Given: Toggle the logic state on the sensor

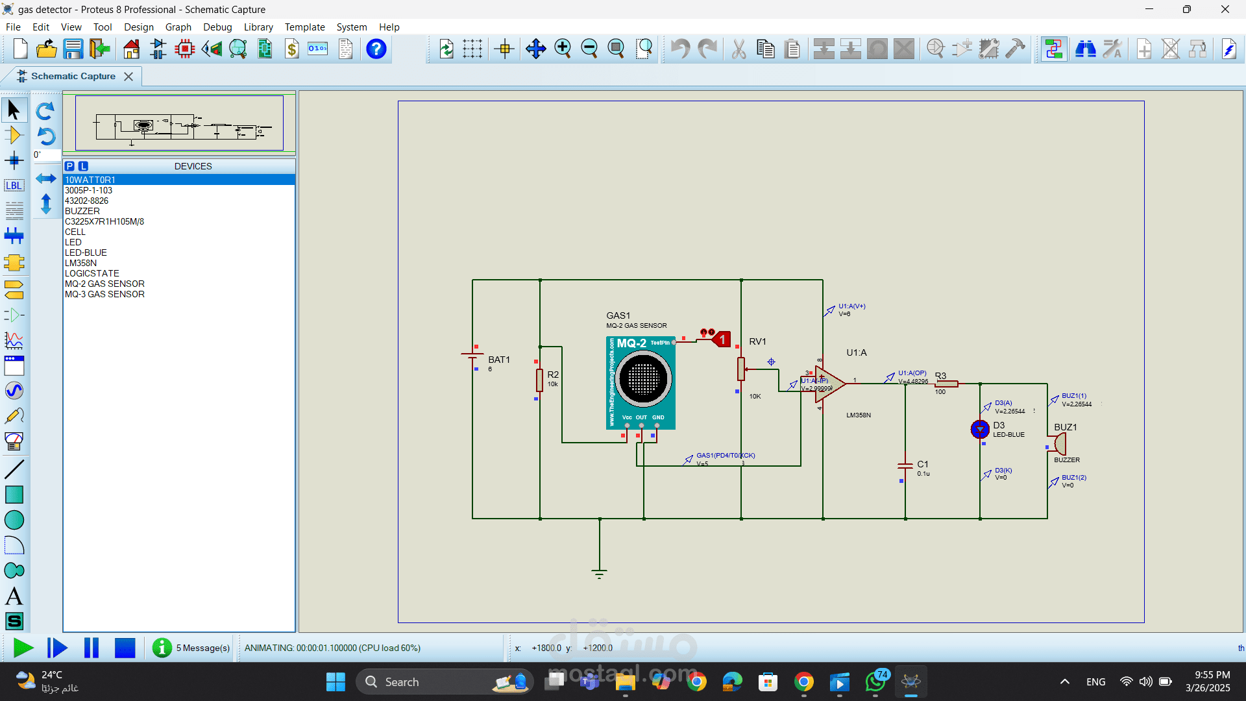Looking at the screenshot, I should tap(722, 339).
